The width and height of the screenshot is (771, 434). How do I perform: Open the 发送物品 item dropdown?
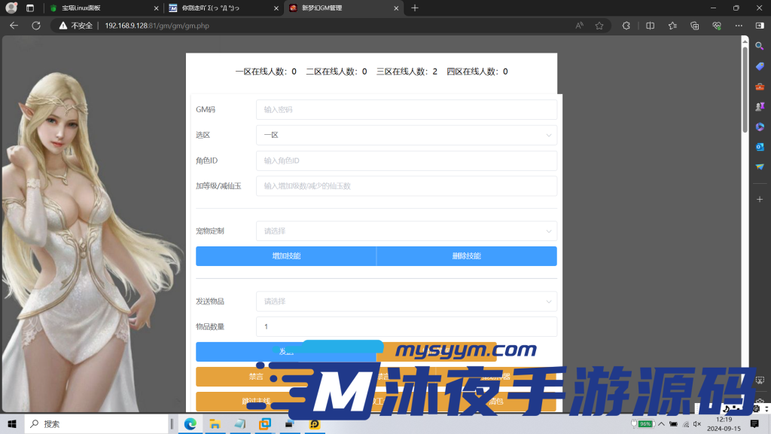[407, 301]
